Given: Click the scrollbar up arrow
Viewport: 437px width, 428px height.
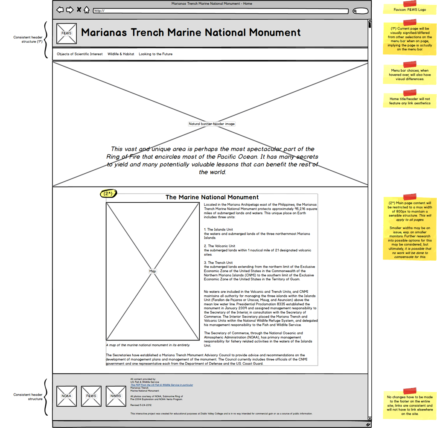Looking at the screenshot, I should (x=370, y=20).
